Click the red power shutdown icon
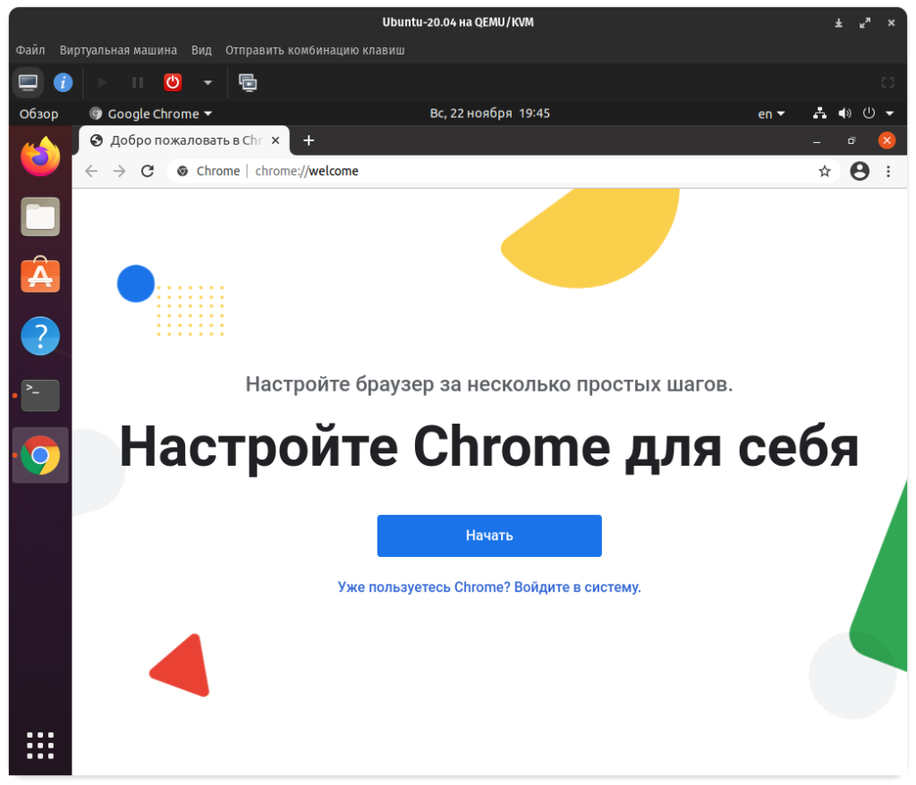This screenshot has width=916, height=785. point(173,82)
